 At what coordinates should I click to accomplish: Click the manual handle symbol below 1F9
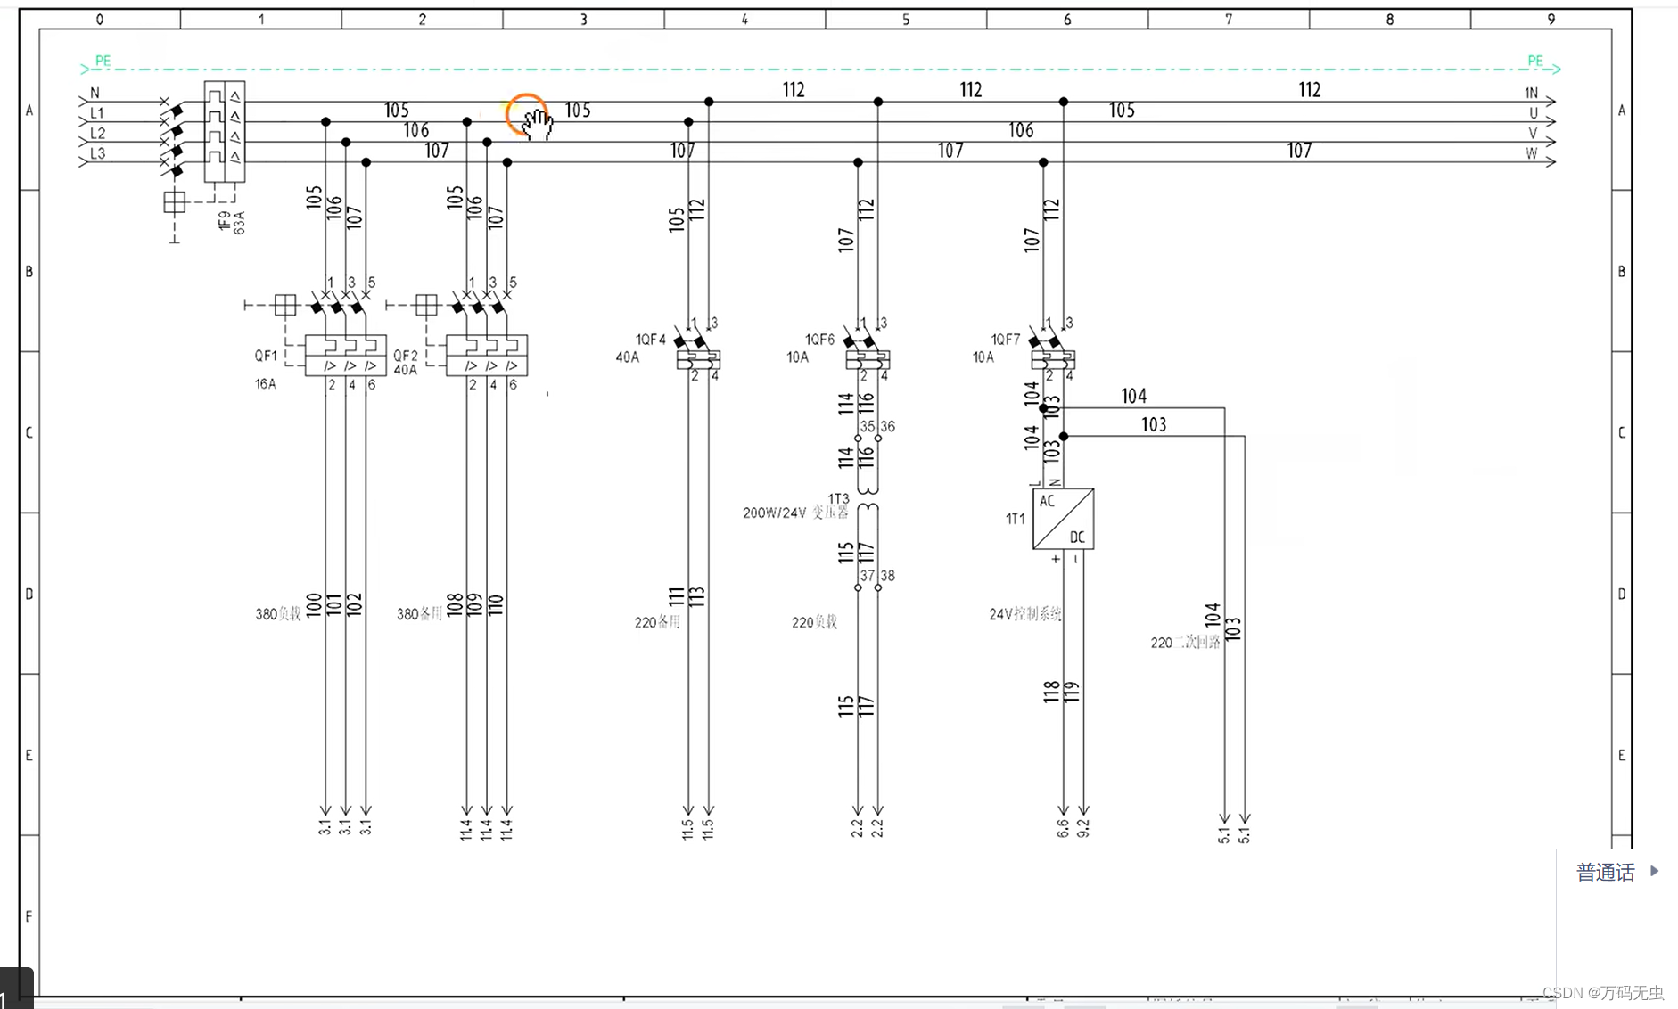175,202
